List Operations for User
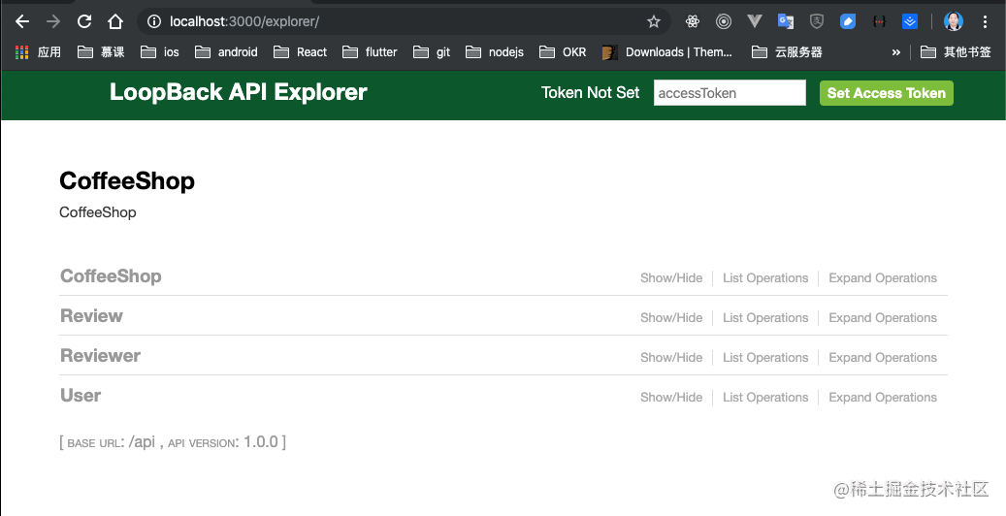Image resolution: width=1006 pixels, height=516 pixels. 765,398
